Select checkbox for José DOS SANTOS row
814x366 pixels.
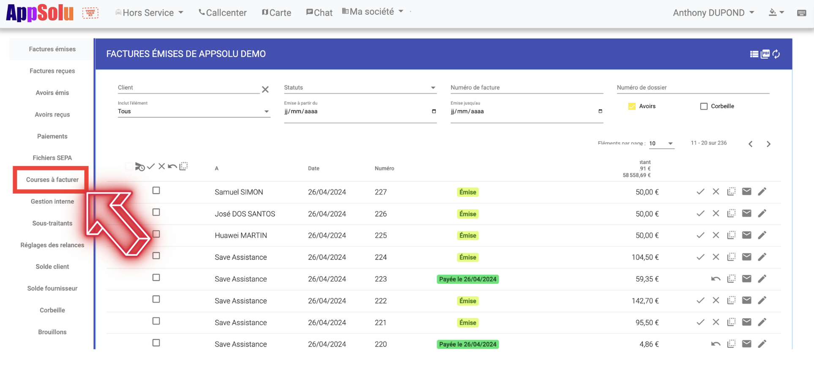[x=156, y=212]
